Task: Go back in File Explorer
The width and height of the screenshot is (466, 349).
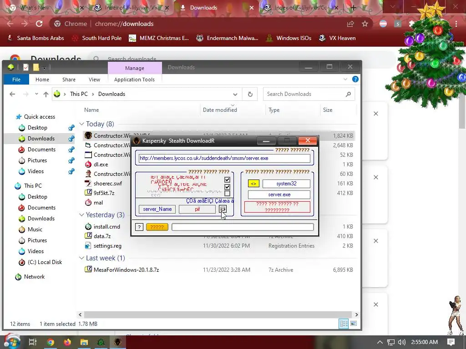Action: pyautogui.click(x=12, y=94)
